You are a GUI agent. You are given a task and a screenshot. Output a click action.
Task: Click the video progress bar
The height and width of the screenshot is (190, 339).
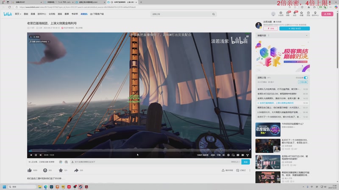(139, 151)
